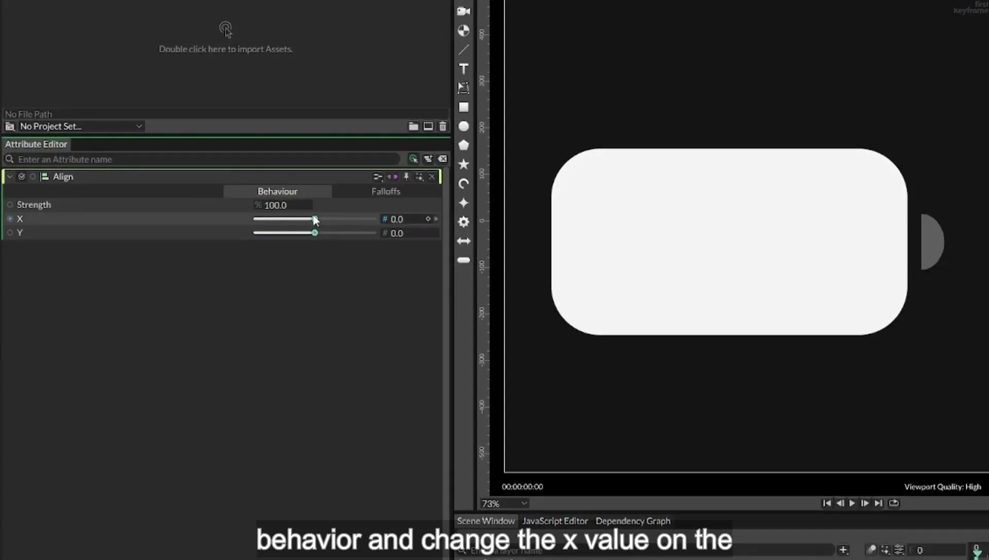Image resolution: width=989 pixels, height=560 pixels.
Task: Switch to the Falloffs tab
Action: 386,191
